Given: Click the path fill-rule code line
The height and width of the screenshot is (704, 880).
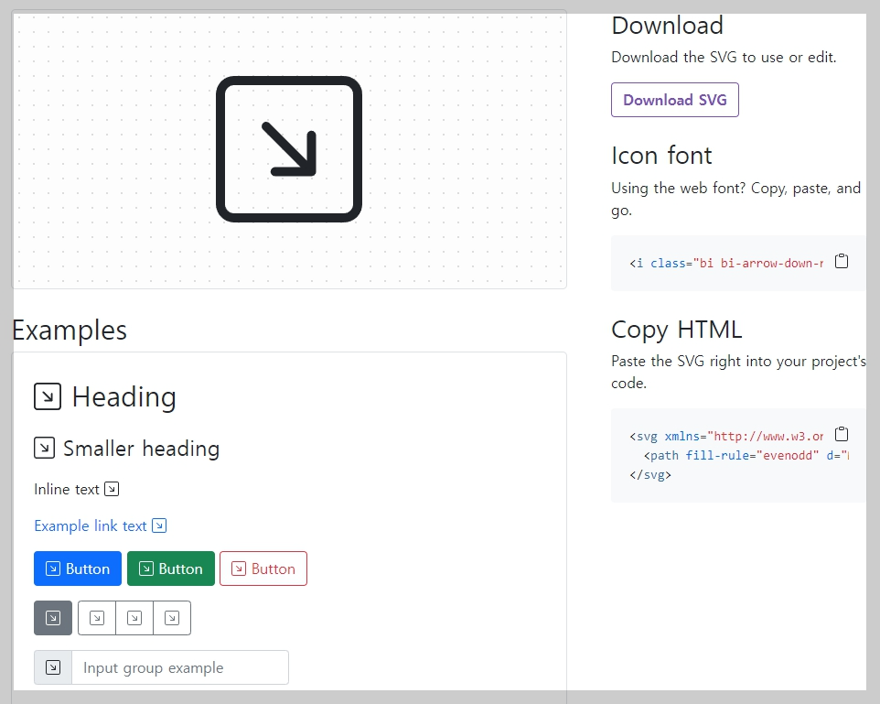Looking at the screenshot, I should click(x=746, y=455).
